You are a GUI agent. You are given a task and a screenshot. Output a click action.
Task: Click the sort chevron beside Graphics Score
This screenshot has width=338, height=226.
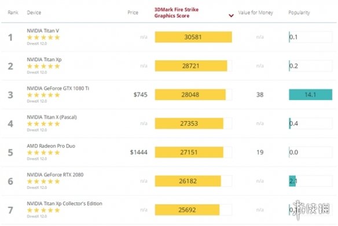(x=231, y=16)
